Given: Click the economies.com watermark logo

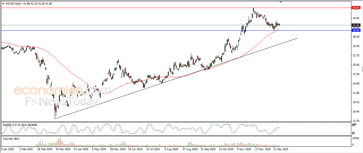Looking at the screenshot, I should coord(58,91).
